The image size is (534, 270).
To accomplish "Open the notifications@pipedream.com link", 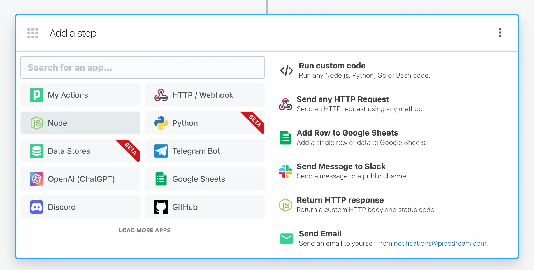I will tap(440, 243).
